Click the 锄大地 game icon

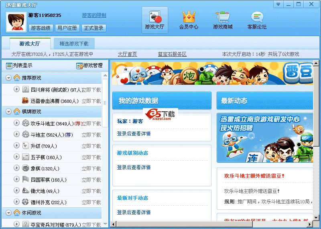pyautogui.click(x=25, y=191)
